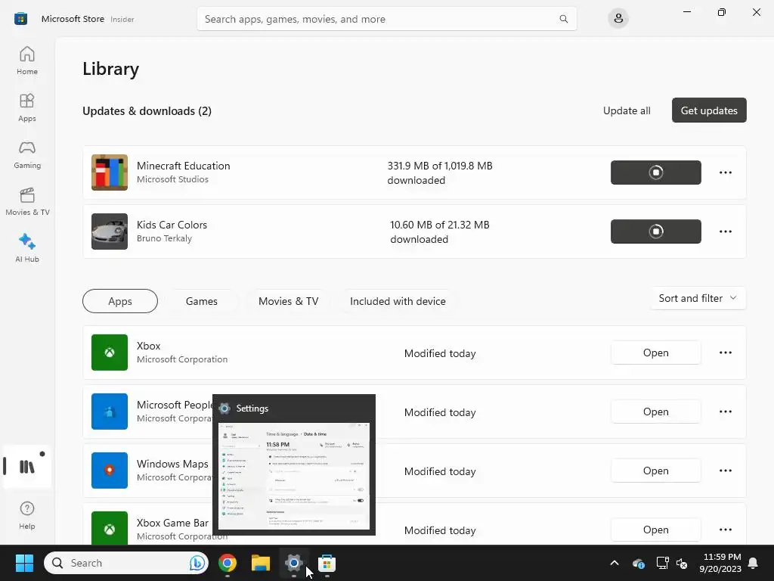Click the Settings gear taskbar icon
Viewport: 774px width, 581px height.
point(294,563)
